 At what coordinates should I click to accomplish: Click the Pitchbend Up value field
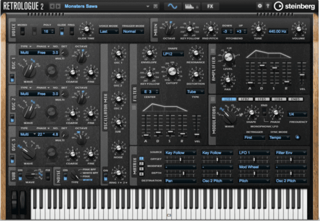[241, 31]
